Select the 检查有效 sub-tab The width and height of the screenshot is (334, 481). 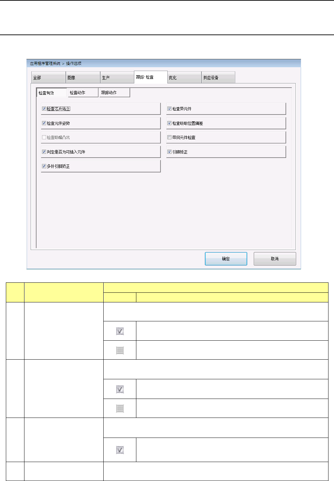click(x=51, y=93)
